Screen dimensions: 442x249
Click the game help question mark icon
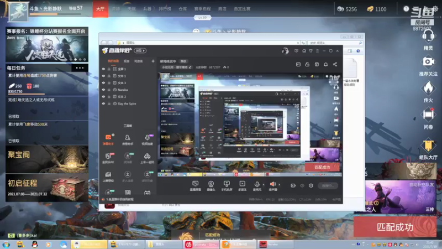[x=406, y=9]
